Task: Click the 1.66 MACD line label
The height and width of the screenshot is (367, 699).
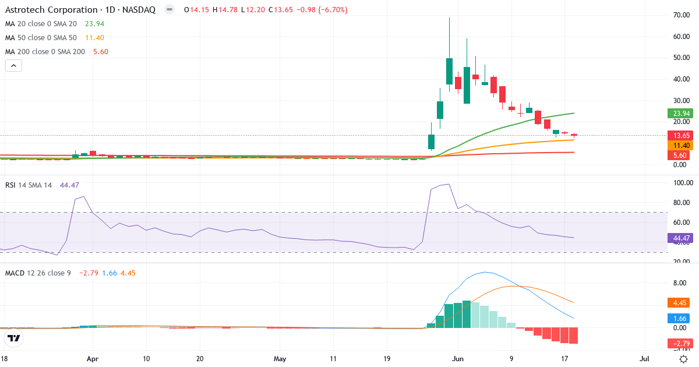Action: [x=680, y=318]
